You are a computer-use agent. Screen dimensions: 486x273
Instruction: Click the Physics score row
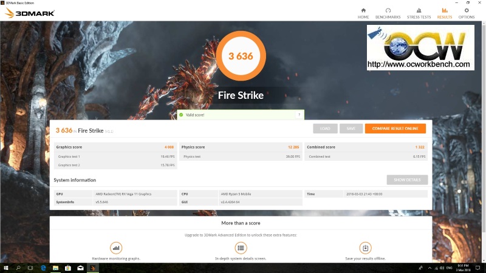(240, 147)
